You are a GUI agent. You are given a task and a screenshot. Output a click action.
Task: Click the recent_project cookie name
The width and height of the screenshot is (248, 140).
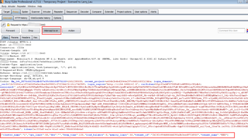pyautogui.click(x=94, y=82)
